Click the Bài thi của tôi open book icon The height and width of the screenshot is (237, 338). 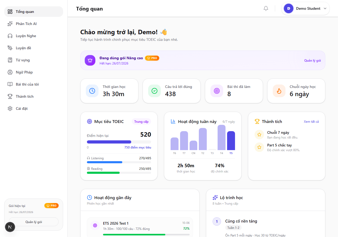[x=10, y=84]
